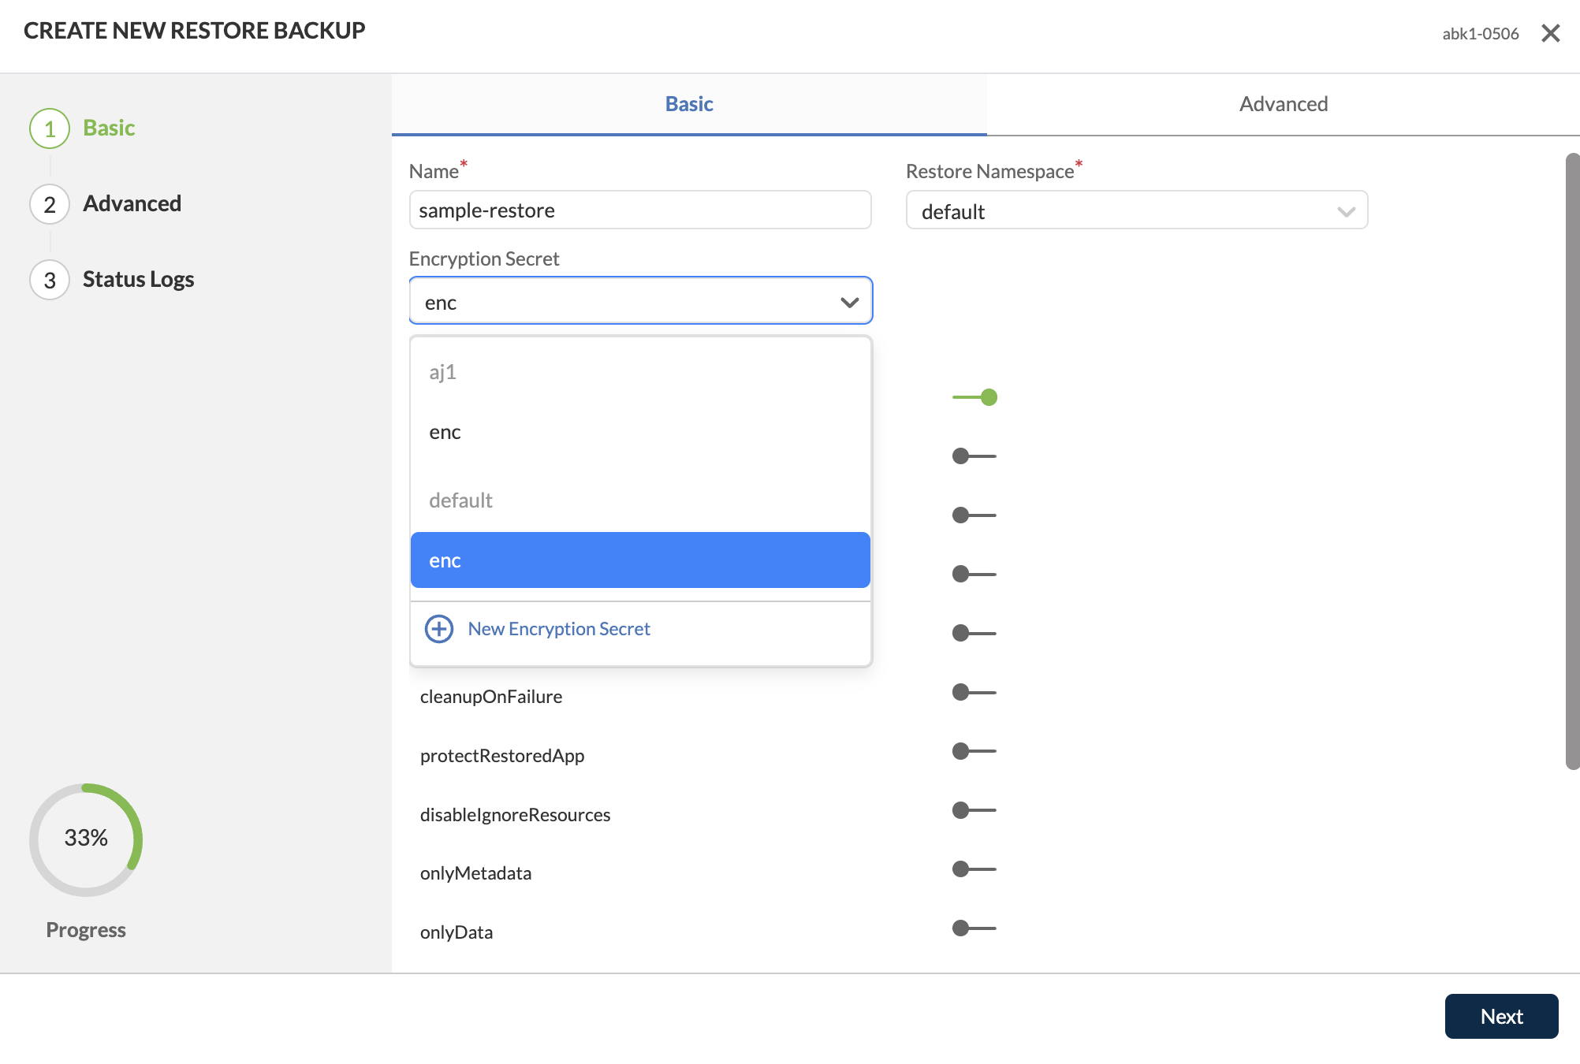Toggle the disableIgnoreResources switch
The width and height of the screenshot is (1580, 1064).
974,810
